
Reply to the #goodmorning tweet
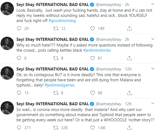[x=19, y=29]
